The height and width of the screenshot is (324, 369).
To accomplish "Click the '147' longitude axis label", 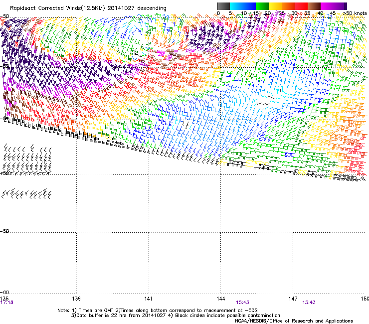I will tap(293, 299).
